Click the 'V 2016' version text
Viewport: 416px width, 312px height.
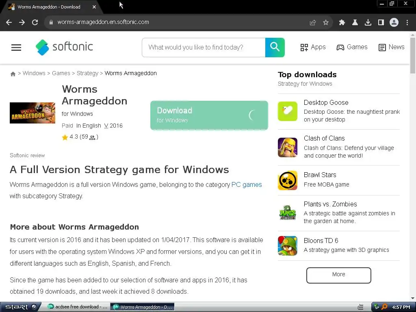point(113,126)
